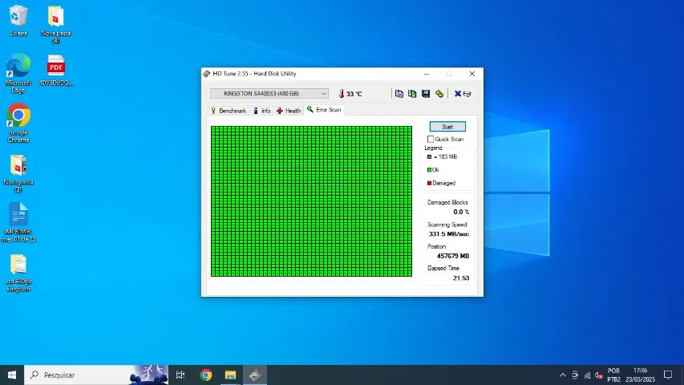
Task: Open File Explorer from the taskbar
Action: coord(230,375)
